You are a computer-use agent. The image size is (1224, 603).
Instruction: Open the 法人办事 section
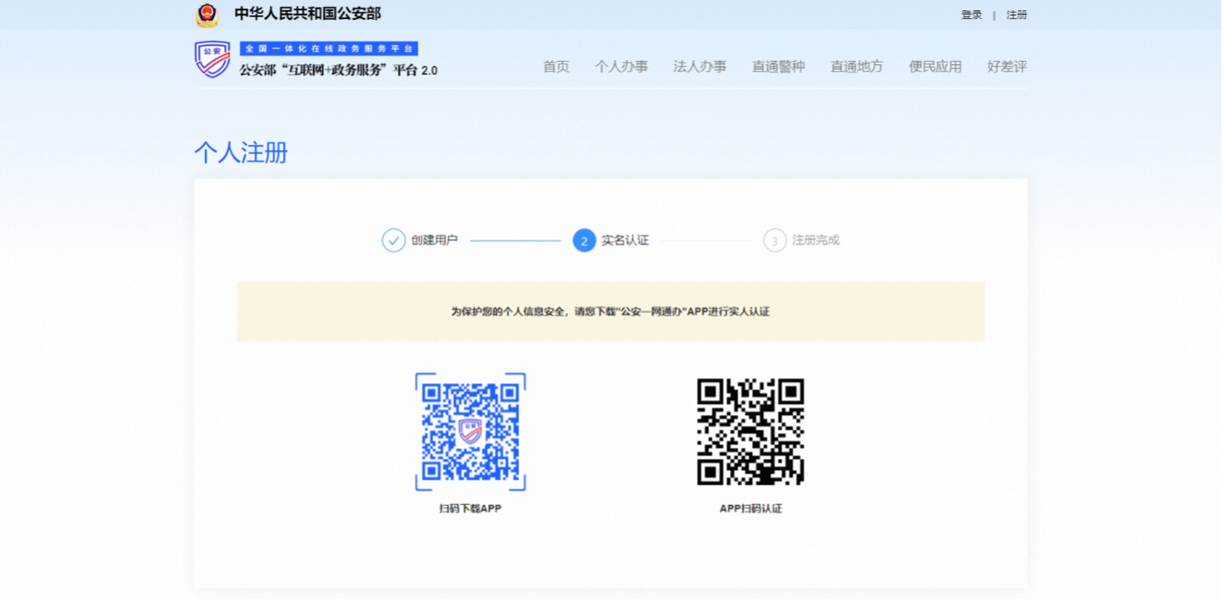(x=699, y=66)
